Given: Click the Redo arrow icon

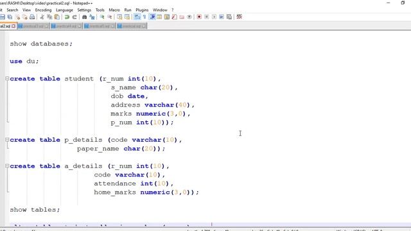Looking at the screenshot, I should (74, 17).
